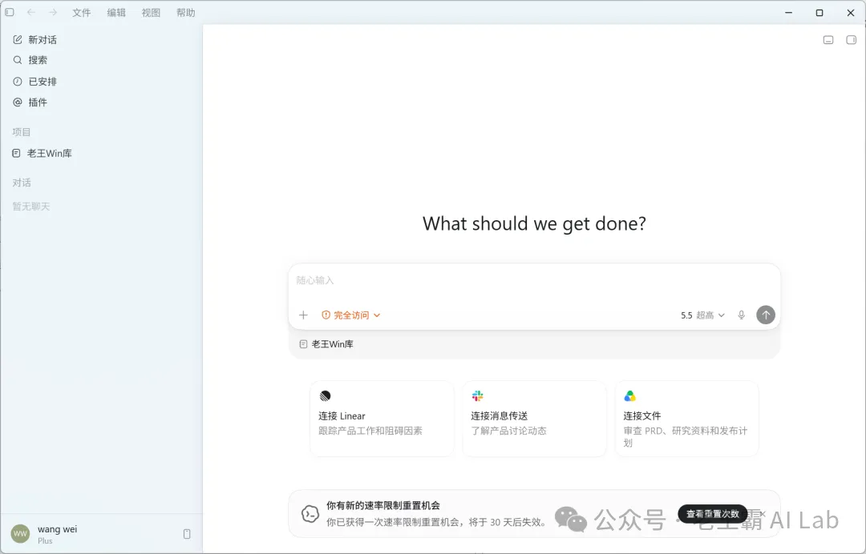This screenshot has height=554, width=866.
Task: Open the 帮助 menu
Action: coord(185,13)
